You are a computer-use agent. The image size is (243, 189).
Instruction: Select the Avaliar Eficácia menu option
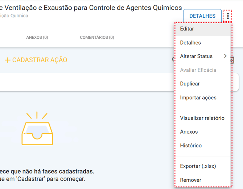(x=198, y=70)
